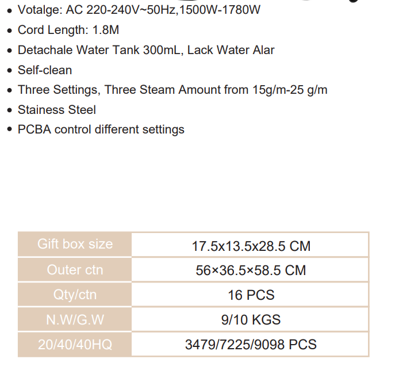The height and width of the screenshot is (374, 395).
Task: Select the N.W/G.W label cell
Action: click(x=75, y=319)
